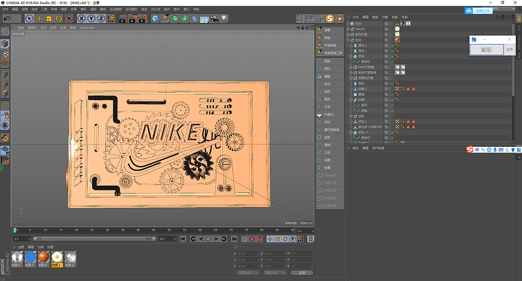
Task: Add a cube primitive object
Action: coord(155,18)
